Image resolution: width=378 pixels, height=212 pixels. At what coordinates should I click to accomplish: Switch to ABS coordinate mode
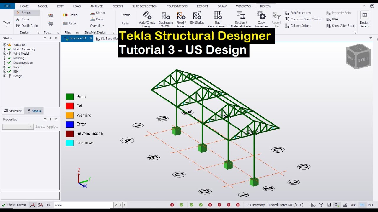click(x=354, y=205)
